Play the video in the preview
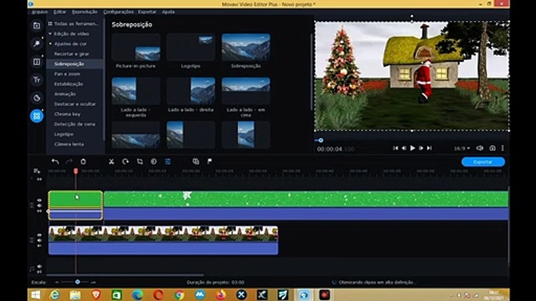Viewport: 536px width, 301px height. (x=412, y=148)
